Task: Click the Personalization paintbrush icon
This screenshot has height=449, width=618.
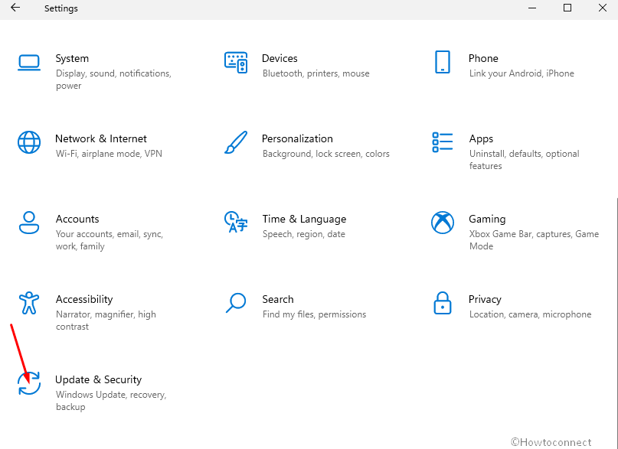Action: click(236, 142)
